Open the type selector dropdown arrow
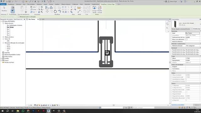Screen dimensions: 201x113 coord(200,24)
